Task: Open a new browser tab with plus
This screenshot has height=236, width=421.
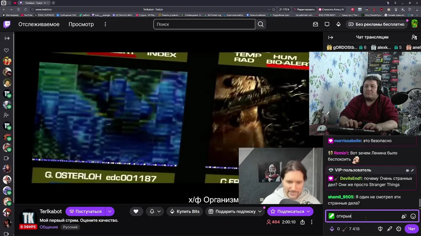Action: 54,3
